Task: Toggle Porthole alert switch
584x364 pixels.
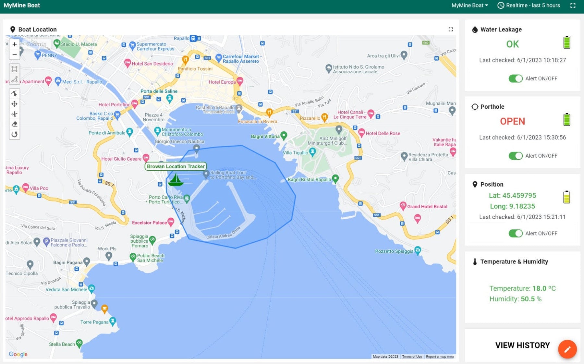Action: 516,156
